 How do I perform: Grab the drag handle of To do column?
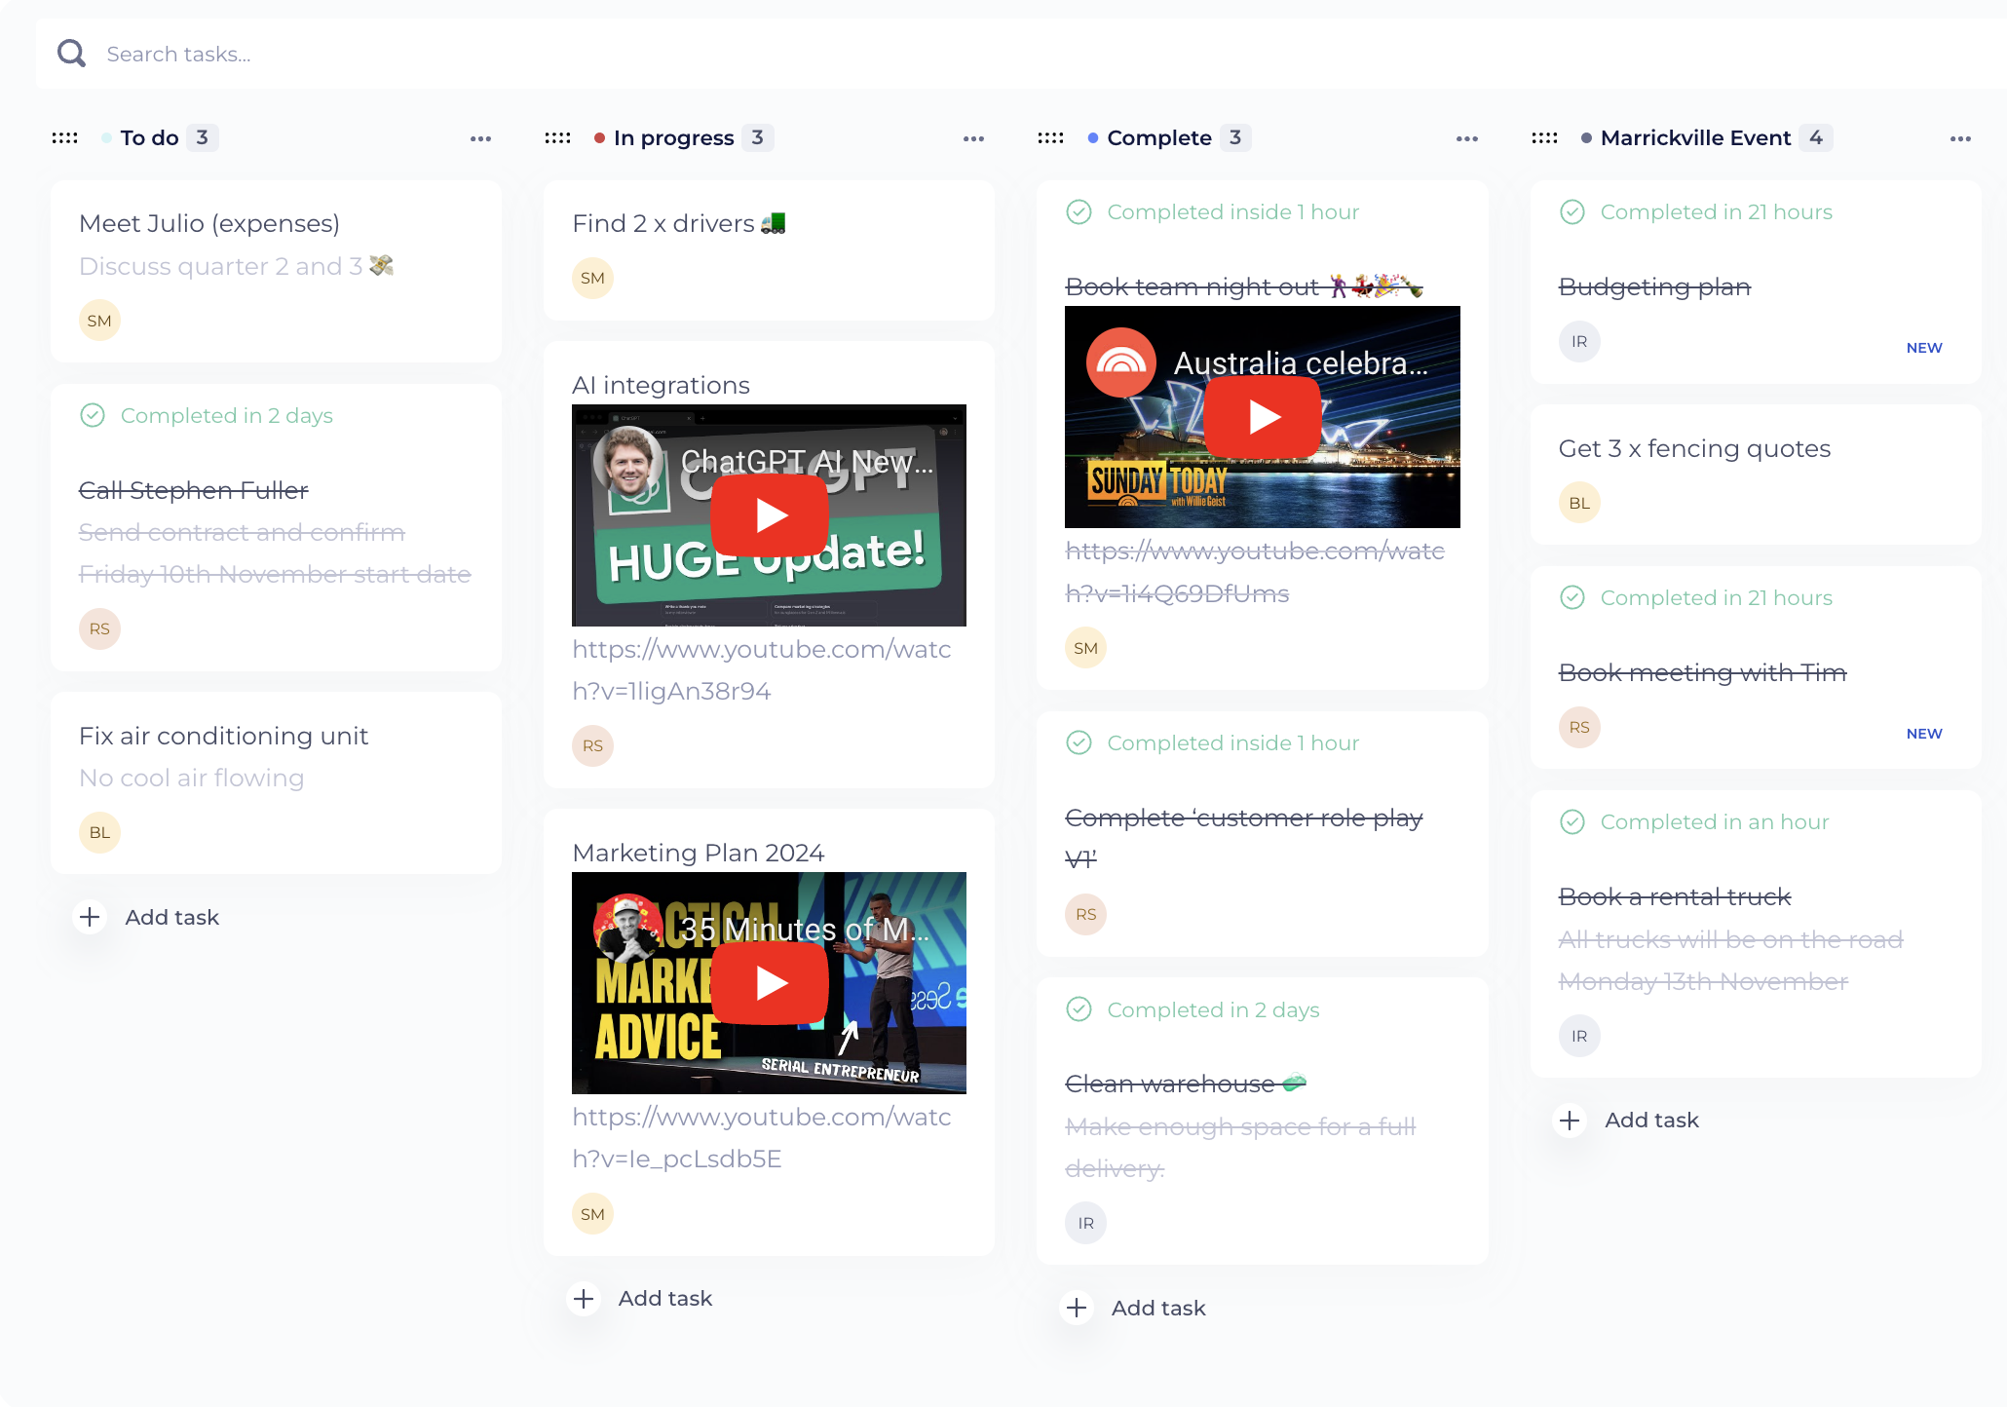[x=65, y=137]
